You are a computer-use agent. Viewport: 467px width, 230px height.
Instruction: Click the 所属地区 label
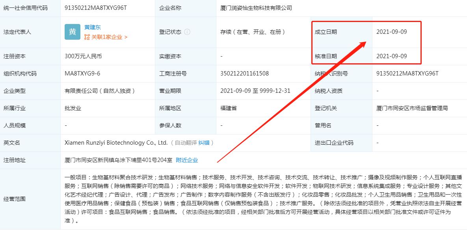tap(170, 108)
